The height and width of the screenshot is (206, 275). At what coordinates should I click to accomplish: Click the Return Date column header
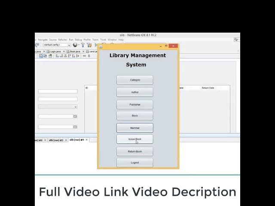(208, 88)
